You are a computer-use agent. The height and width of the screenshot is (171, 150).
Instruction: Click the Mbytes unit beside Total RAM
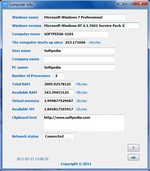click(x=82, y=84)
